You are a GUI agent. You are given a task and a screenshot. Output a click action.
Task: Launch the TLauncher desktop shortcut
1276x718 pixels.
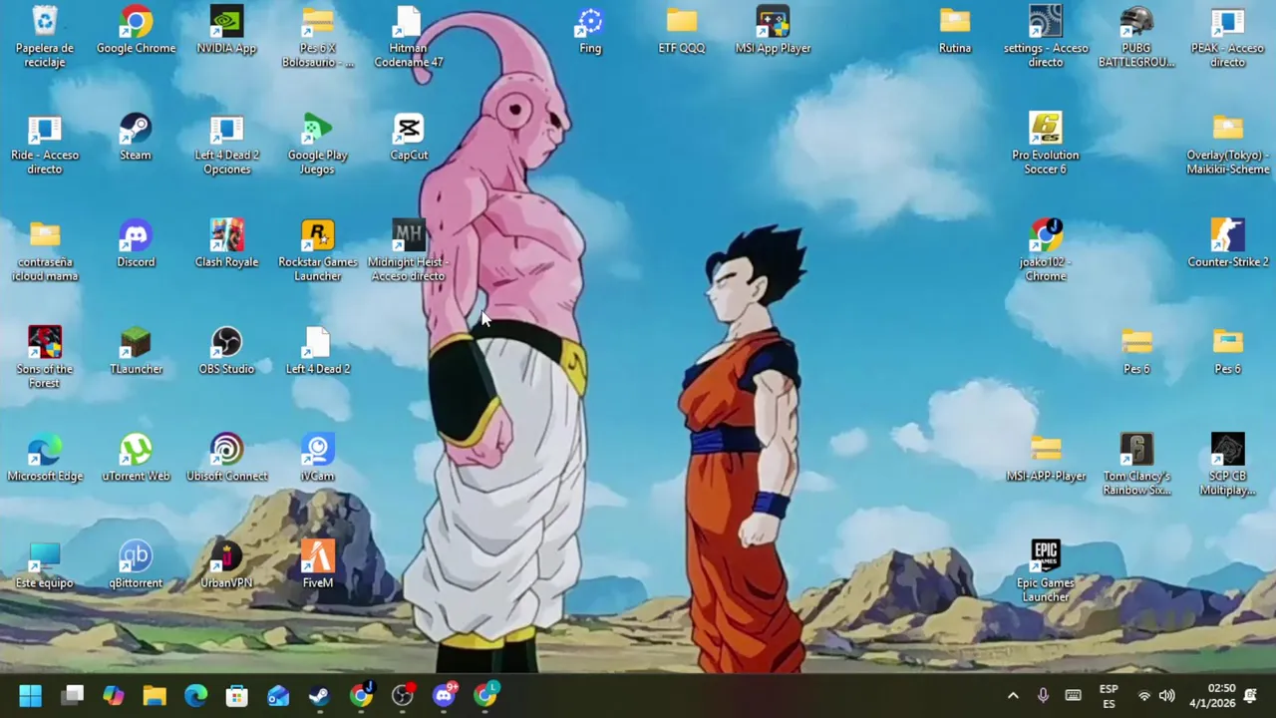(x=137, y=351)
